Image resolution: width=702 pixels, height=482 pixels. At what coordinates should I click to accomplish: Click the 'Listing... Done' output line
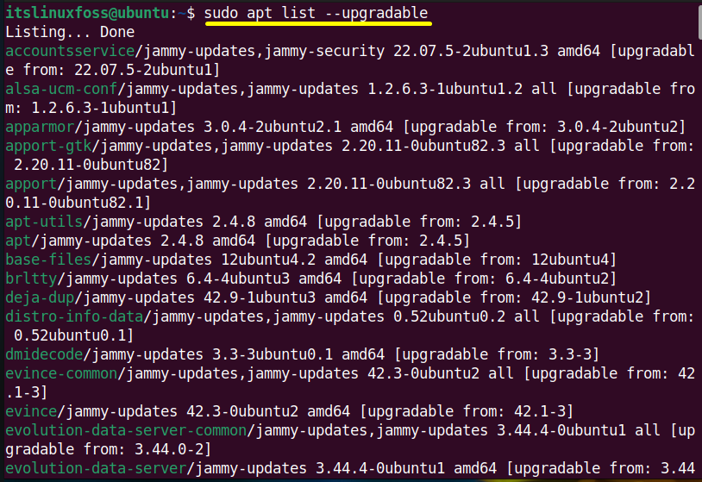click(70, 32)
